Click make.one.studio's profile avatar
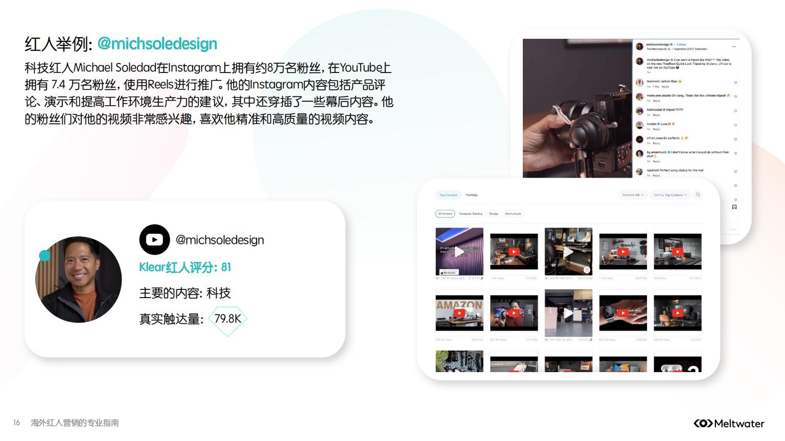 click(x=639, y=96)
